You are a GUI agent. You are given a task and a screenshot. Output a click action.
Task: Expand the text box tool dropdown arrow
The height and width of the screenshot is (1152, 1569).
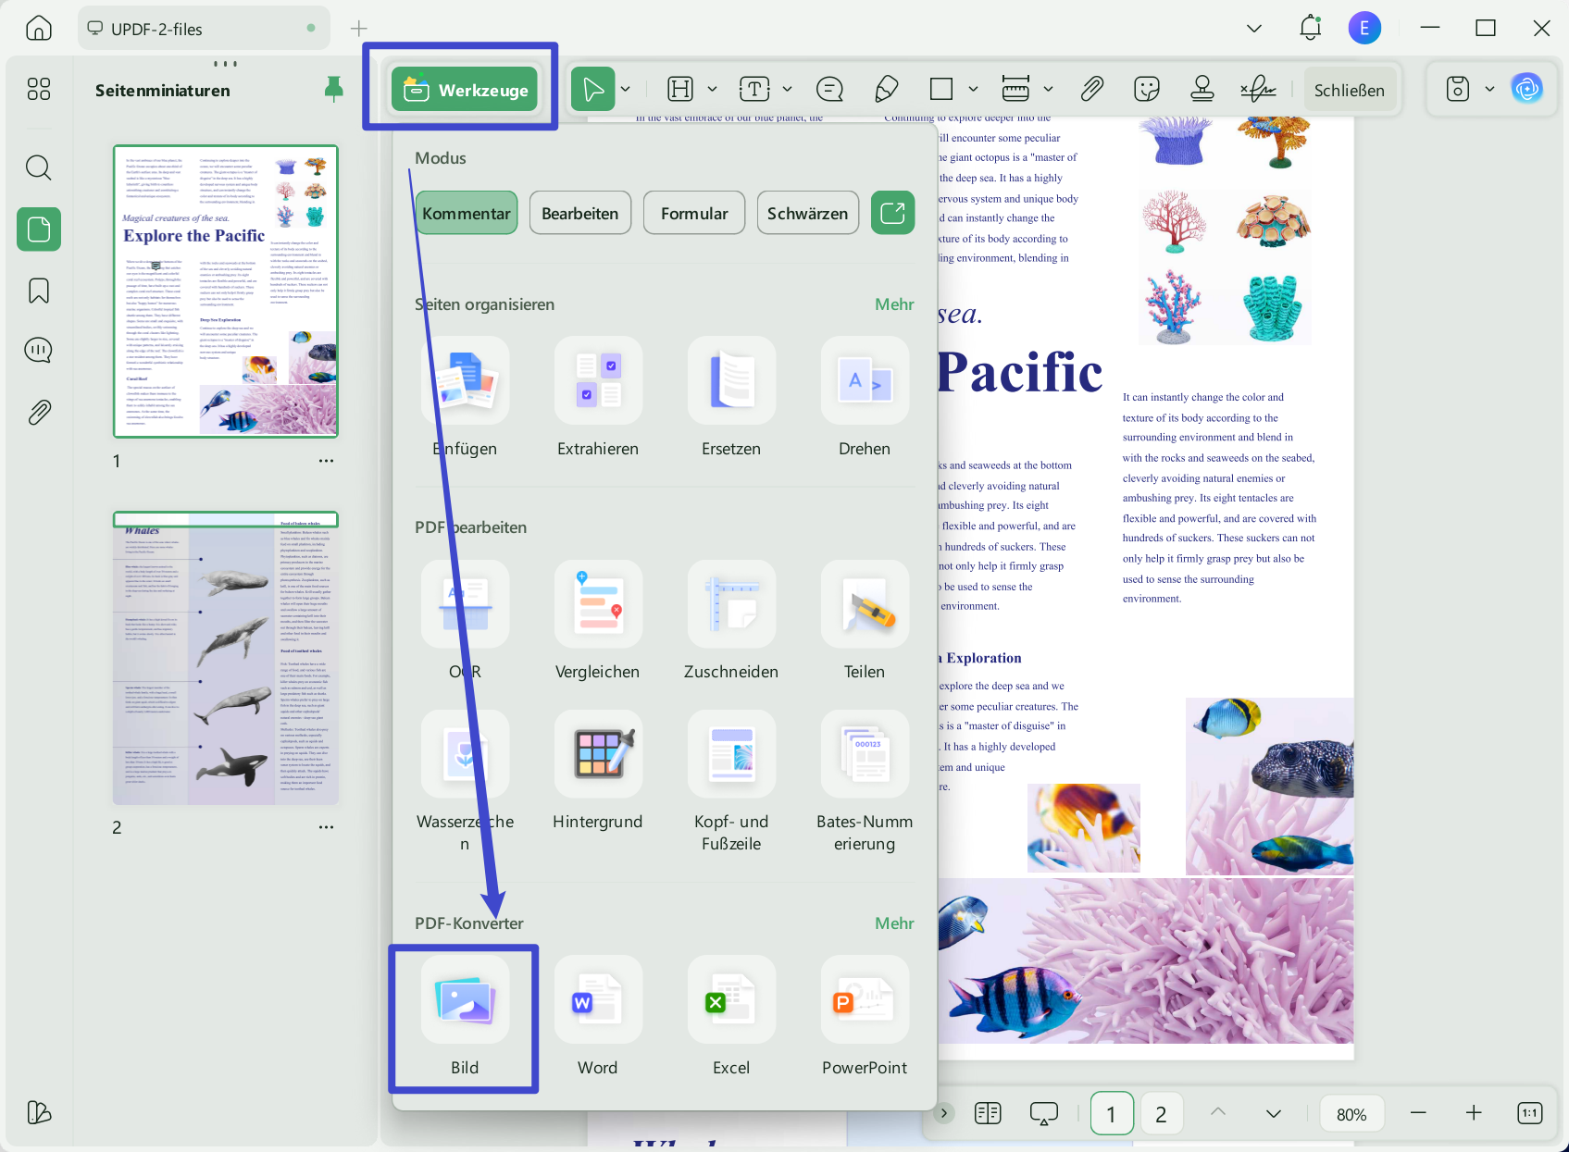coord(787,89)
